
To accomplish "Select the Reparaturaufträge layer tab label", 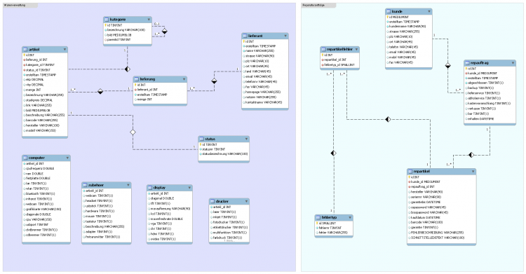I will coord(313,6).
